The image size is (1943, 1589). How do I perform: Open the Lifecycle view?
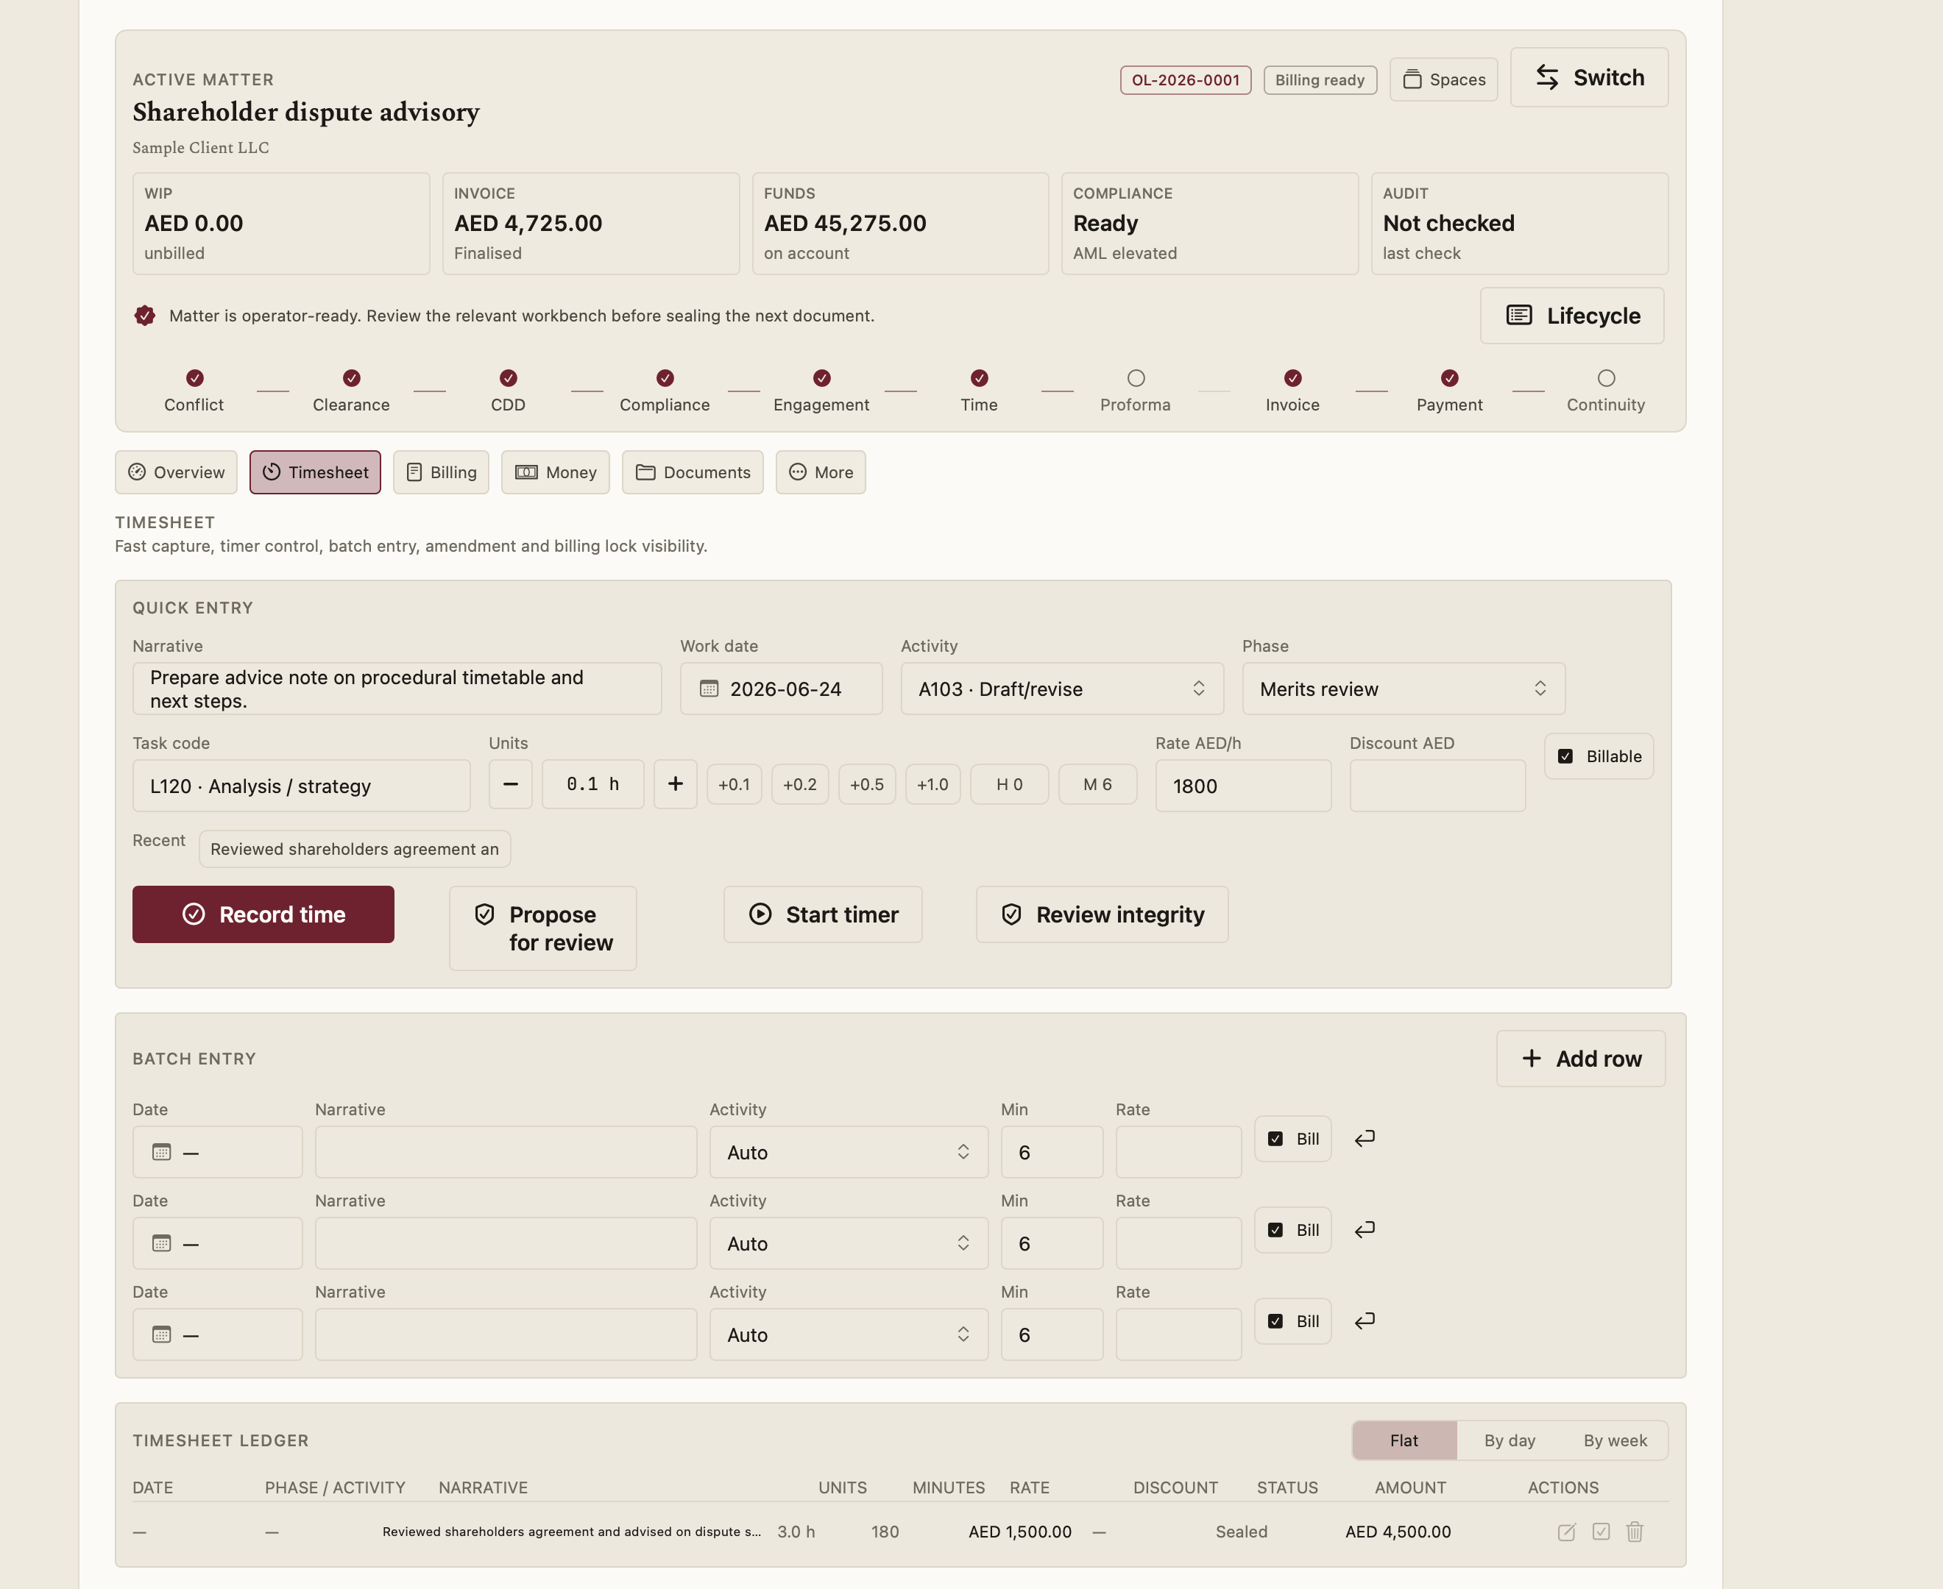coord(1572,316)
